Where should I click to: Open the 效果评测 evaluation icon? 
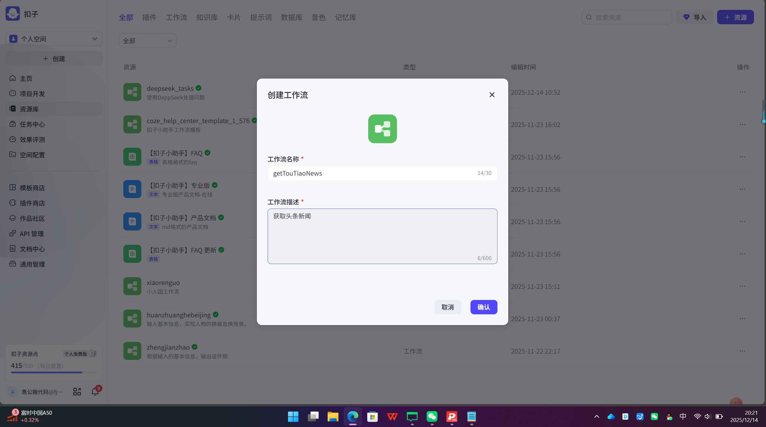coord(13,139)
